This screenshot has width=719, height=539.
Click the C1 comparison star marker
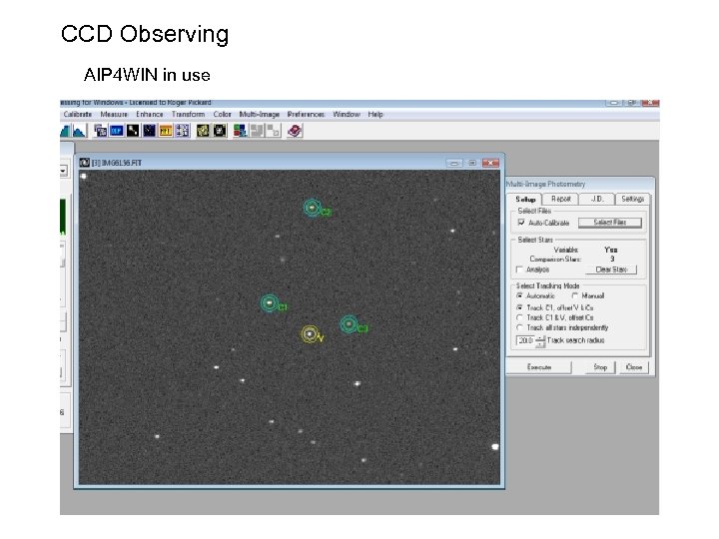coord(270,303)
